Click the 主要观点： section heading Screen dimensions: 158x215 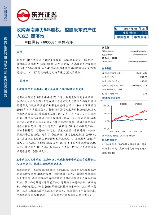coord(23,81)
